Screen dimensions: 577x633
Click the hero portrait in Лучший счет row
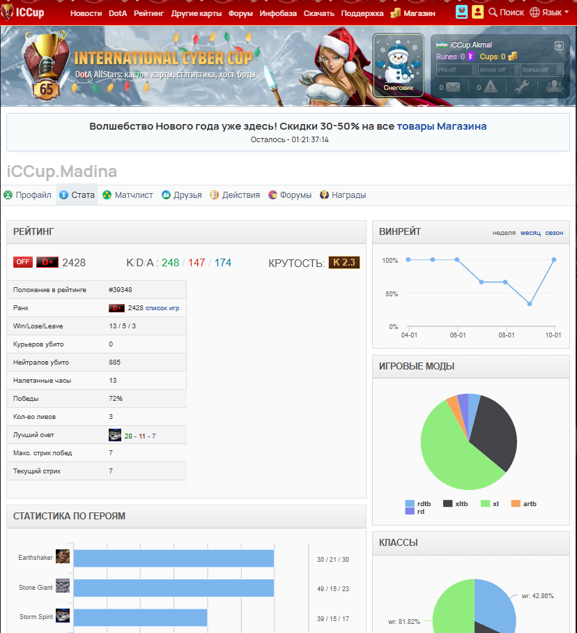[x=115, y=435]
